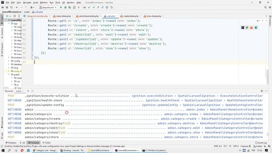Viewport: 272px width, 153px height.
Task: Collapse the public folder
Action: 9,74
